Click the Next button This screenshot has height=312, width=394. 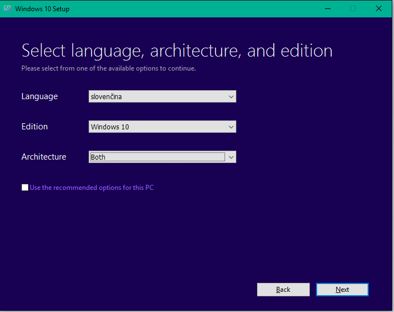[x=342, y=290]
